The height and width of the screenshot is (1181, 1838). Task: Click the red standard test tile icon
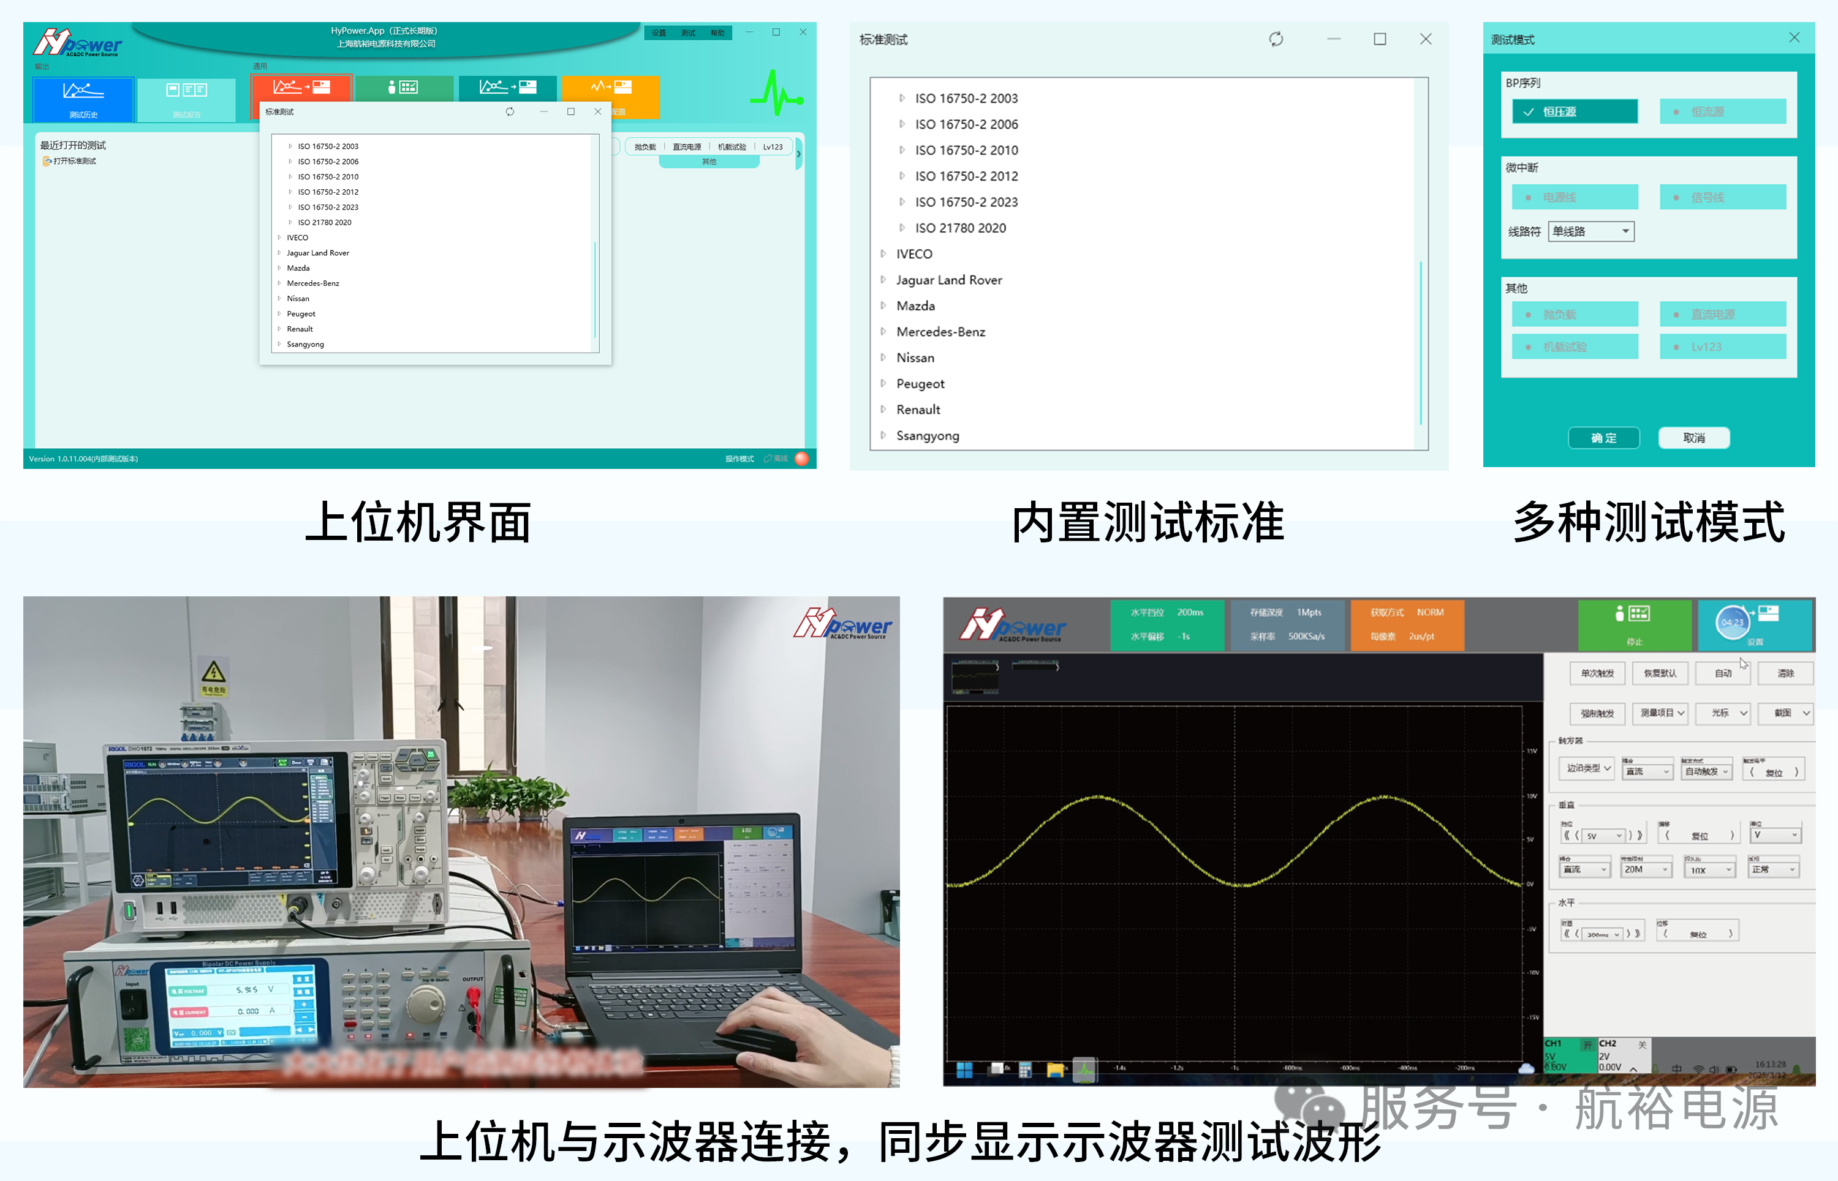[x=301, y=88]
